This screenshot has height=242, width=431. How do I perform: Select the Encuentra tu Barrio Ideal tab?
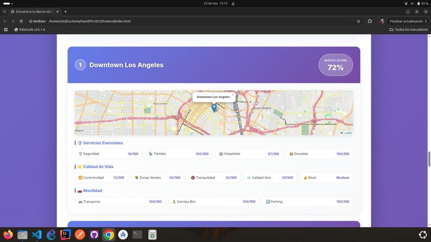pos(34,12)
